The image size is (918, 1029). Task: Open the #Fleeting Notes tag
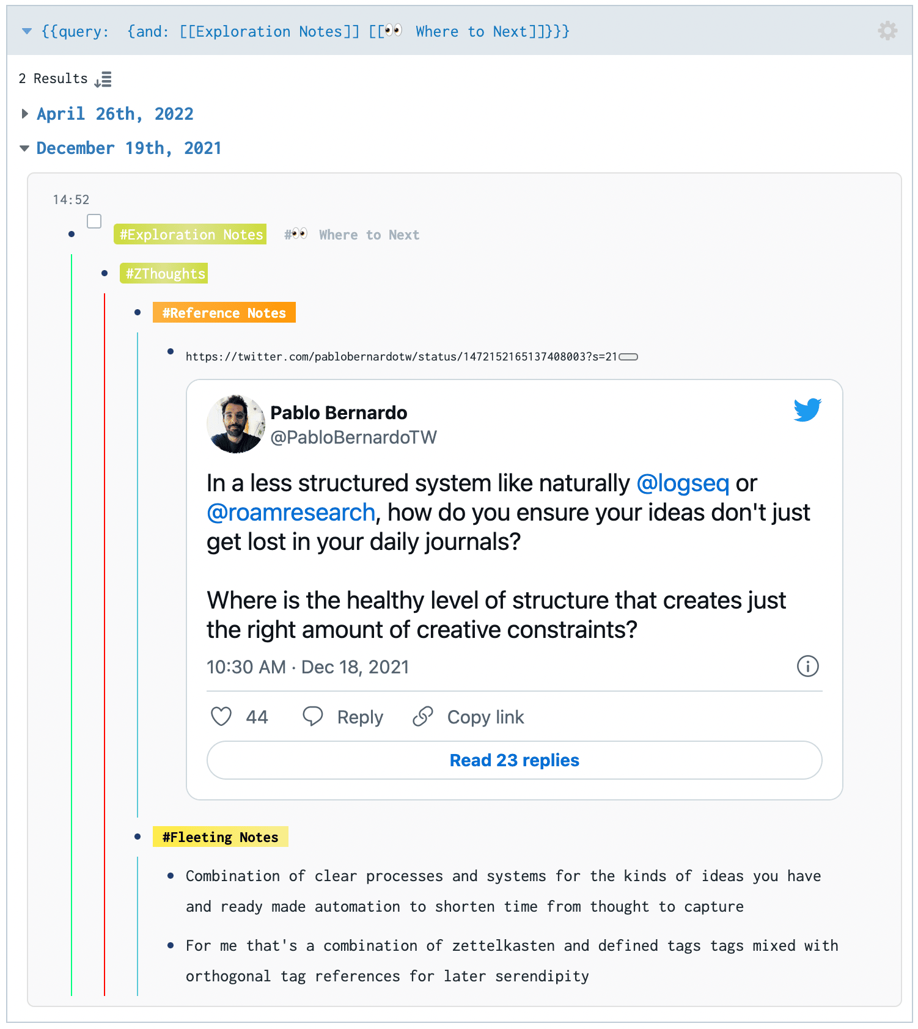pyautogui.click(x=221, y=837)
